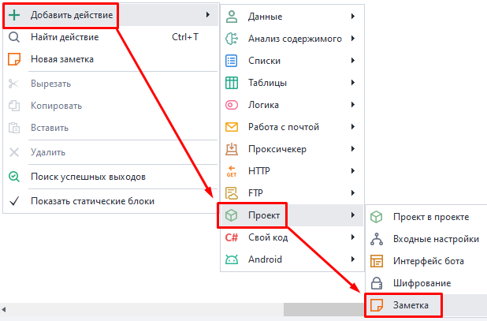Click the layout icon beside Интерфейс бота
Screen dimensions: 487x321
click(377, 261)
